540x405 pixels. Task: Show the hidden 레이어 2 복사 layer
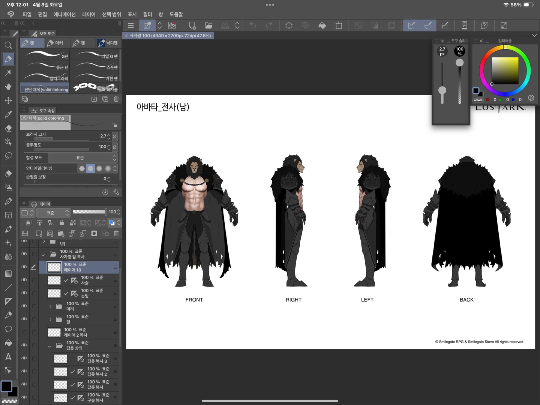pos(24,332)
